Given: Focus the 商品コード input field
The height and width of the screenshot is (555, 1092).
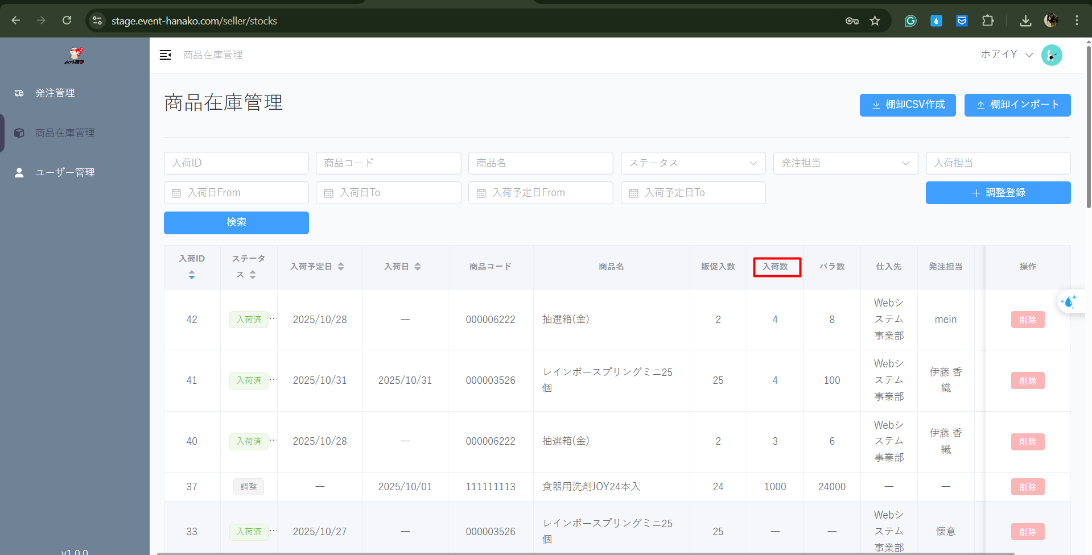Looking at the screenshot, I should [x=388, y=163].
